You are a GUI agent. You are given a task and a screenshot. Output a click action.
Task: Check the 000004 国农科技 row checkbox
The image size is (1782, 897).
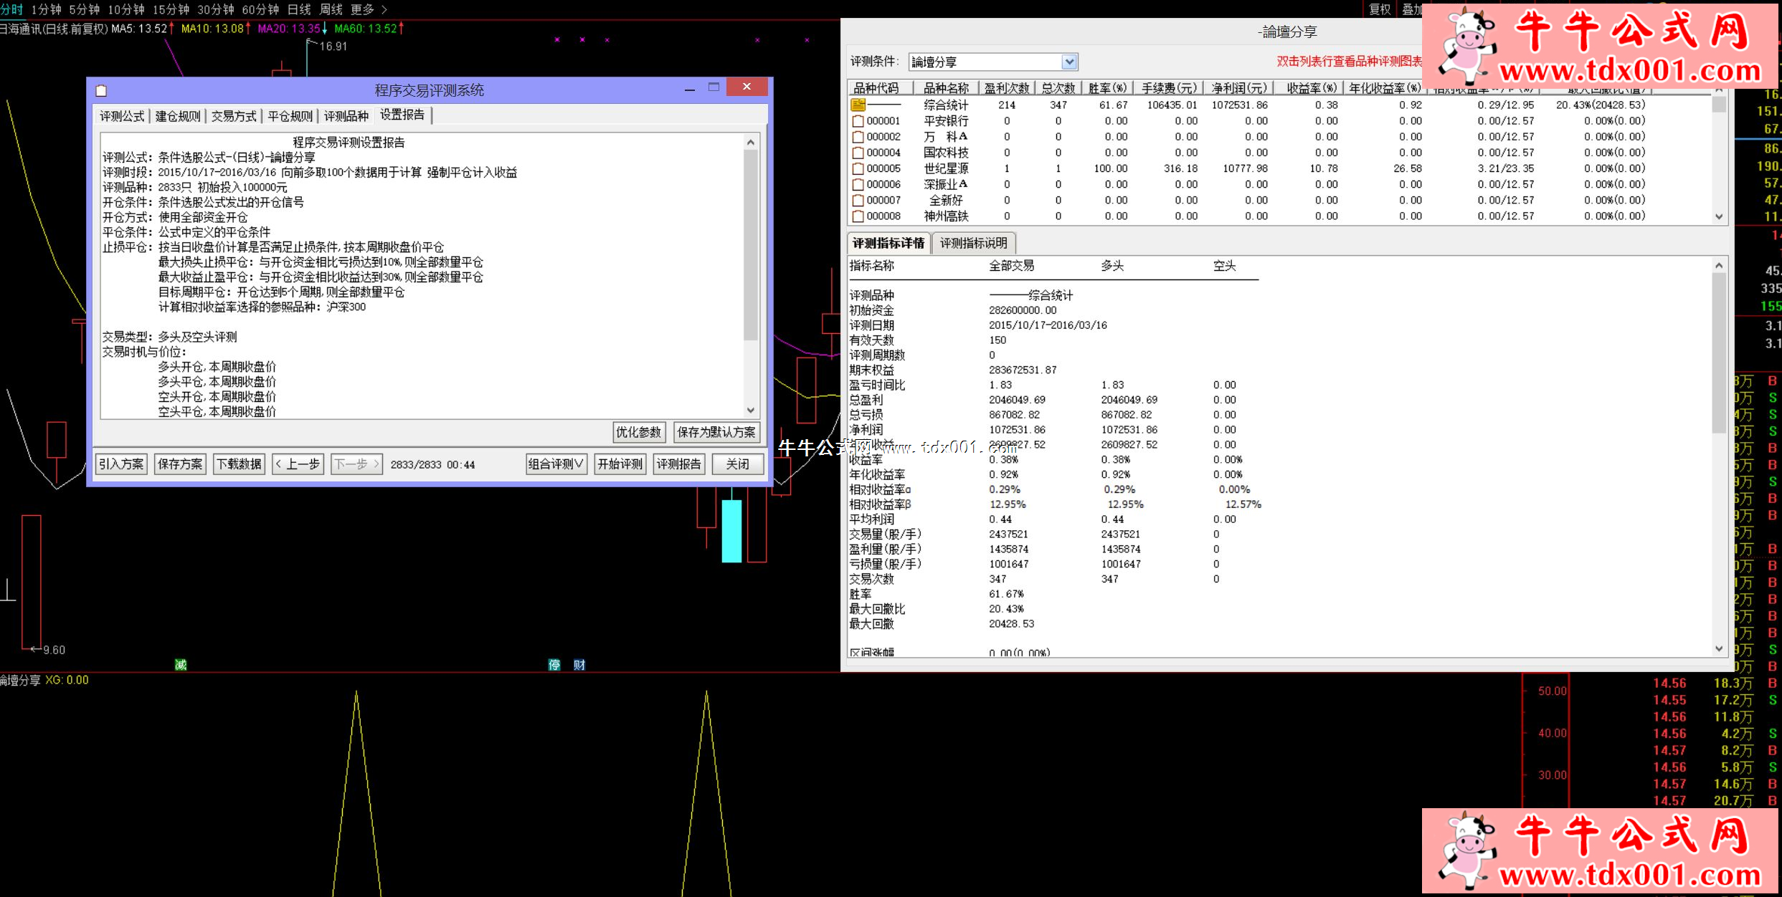tap(858, 153)
